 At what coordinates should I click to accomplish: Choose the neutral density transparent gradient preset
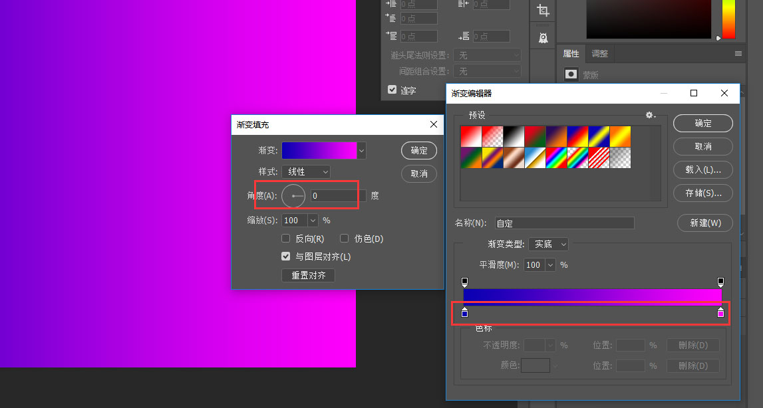(621, 157)
